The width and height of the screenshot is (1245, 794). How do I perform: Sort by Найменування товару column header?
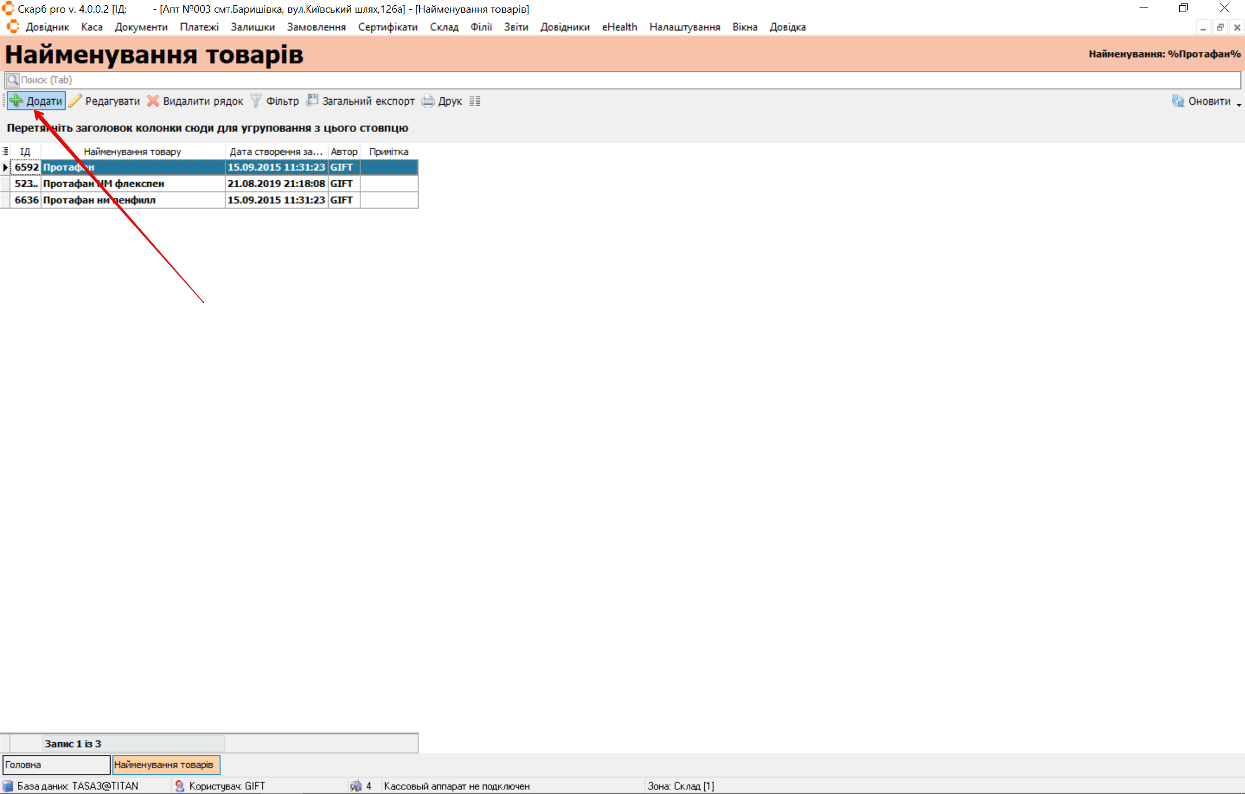[x=133, y=152]
